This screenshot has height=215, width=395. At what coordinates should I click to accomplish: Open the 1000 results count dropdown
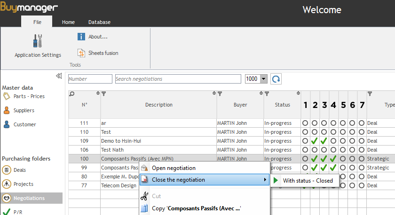(x=263, y=79)
